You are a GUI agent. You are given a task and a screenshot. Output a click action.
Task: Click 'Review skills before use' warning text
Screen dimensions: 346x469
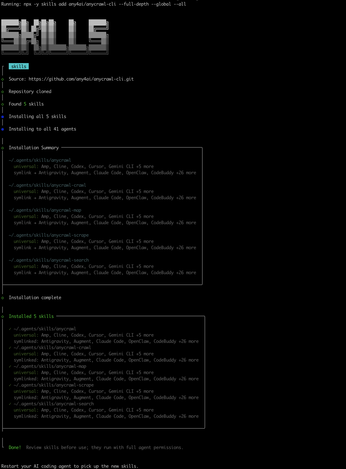click(105, 447)
